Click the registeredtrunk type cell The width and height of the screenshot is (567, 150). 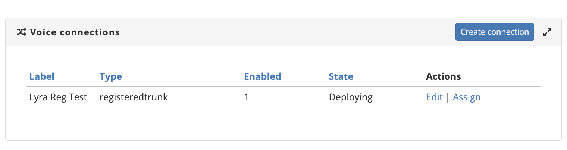click(x=134, y=97)
